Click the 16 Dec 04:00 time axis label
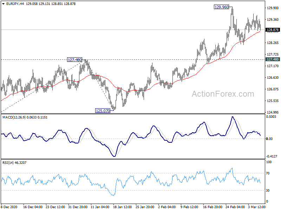Screen dimensions: 281x211 coord(33,207)
